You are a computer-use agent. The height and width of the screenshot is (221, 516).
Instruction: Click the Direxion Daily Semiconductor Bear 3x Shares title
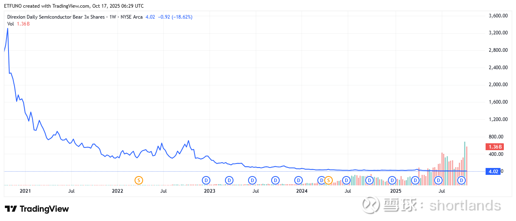[56, 17]
